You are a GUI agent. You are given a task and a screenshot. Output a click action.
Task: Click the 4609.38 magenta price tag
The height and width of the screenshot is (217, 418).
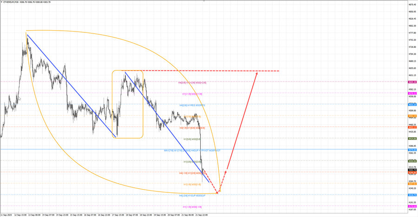pos(411,82)
